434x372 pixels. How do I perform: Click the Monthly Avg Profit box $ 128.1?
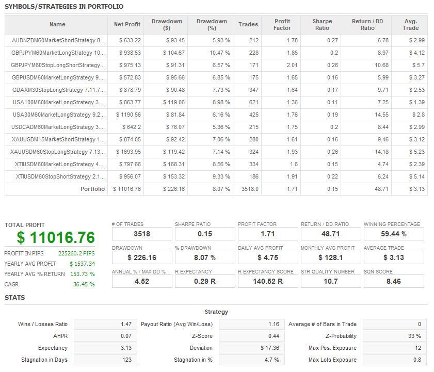pyautogui.click(x=331, y=257)
